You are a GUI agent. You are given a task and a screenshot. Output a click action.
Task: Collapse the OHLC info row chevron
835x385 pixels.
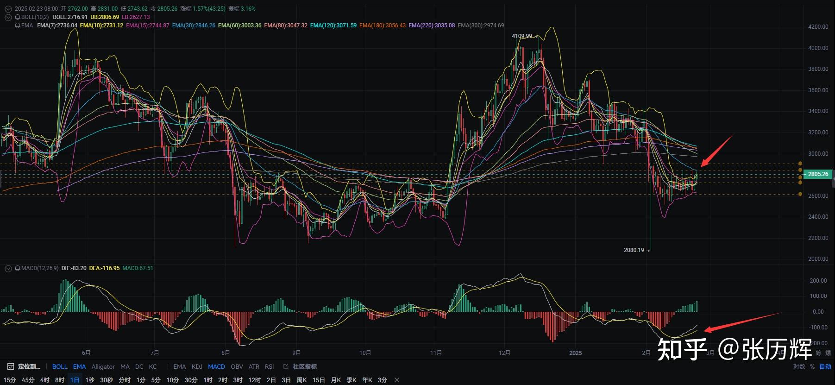tap(8, 9)
